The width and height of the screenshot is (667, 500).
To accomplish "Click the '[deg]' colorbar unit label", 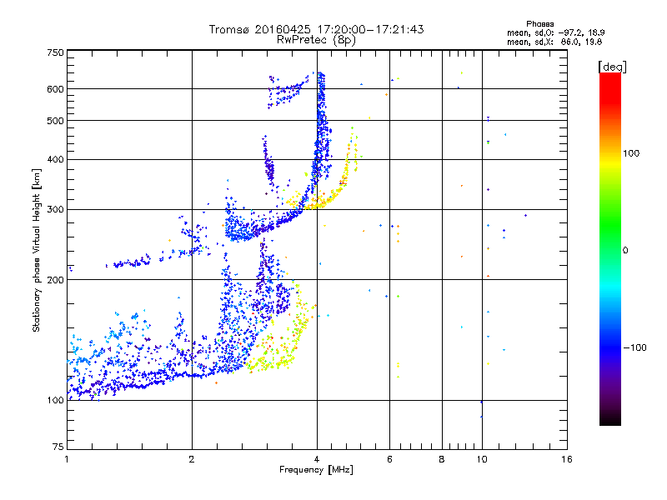I will coord(612,67).
